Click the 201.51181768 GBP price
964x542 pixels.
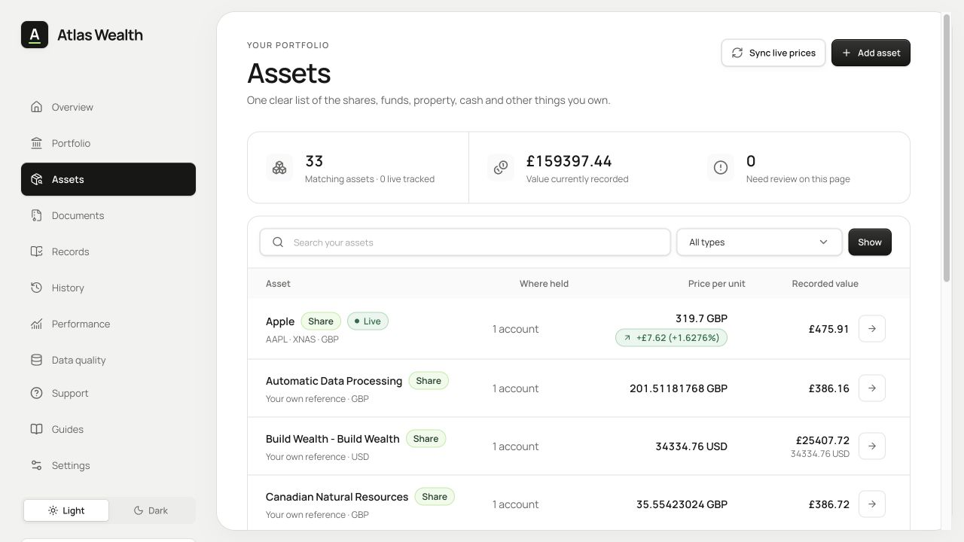point(679,388)
